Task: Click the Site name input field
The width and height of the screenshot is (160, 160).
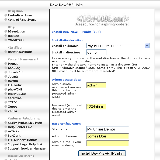Action: tap(108, 129)
